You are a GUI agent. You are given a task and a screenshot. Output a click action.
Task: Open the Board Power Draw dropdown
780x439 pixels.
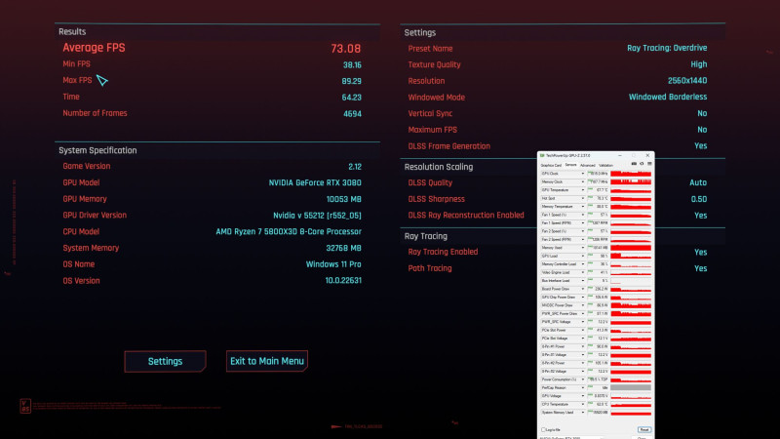pyautogui.click(x=583, y=289)
